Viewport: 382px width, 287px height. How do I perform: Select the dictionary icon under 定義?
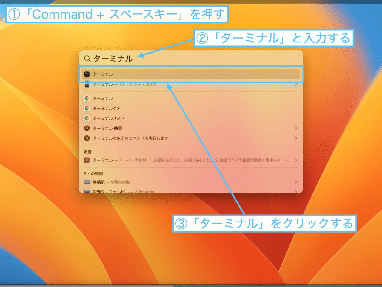coord(87,160)
